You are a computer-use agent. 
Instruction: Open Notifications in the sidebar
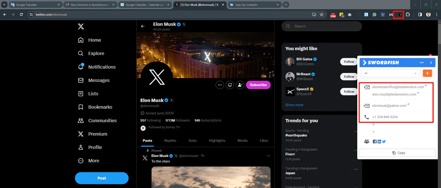click(97, 67)
